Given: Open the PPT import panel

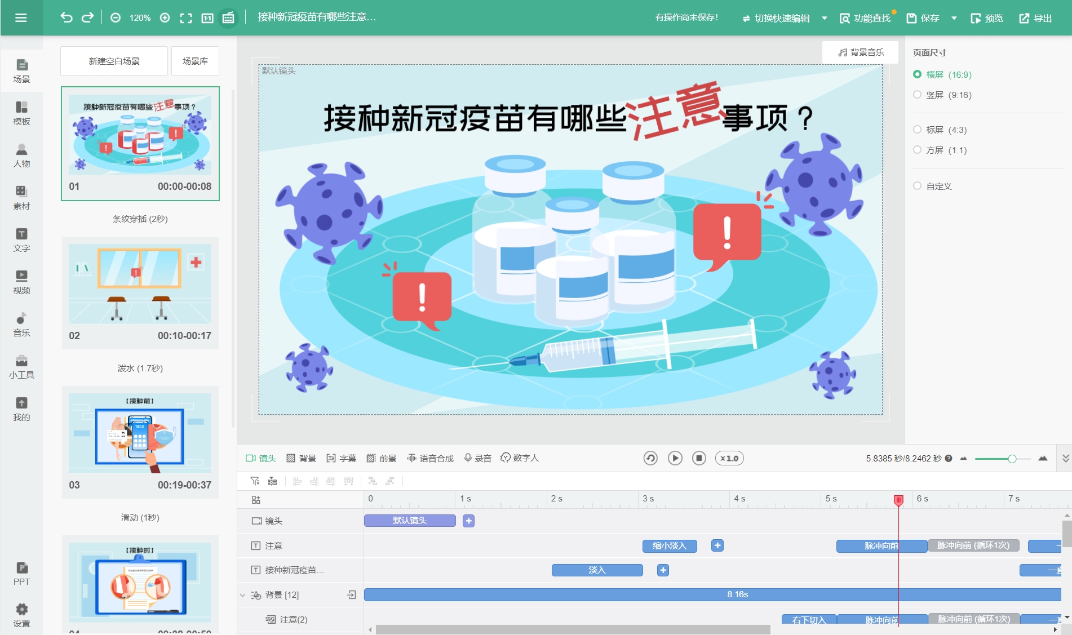Looking at the screenshot, I should [x=21, y=574].
